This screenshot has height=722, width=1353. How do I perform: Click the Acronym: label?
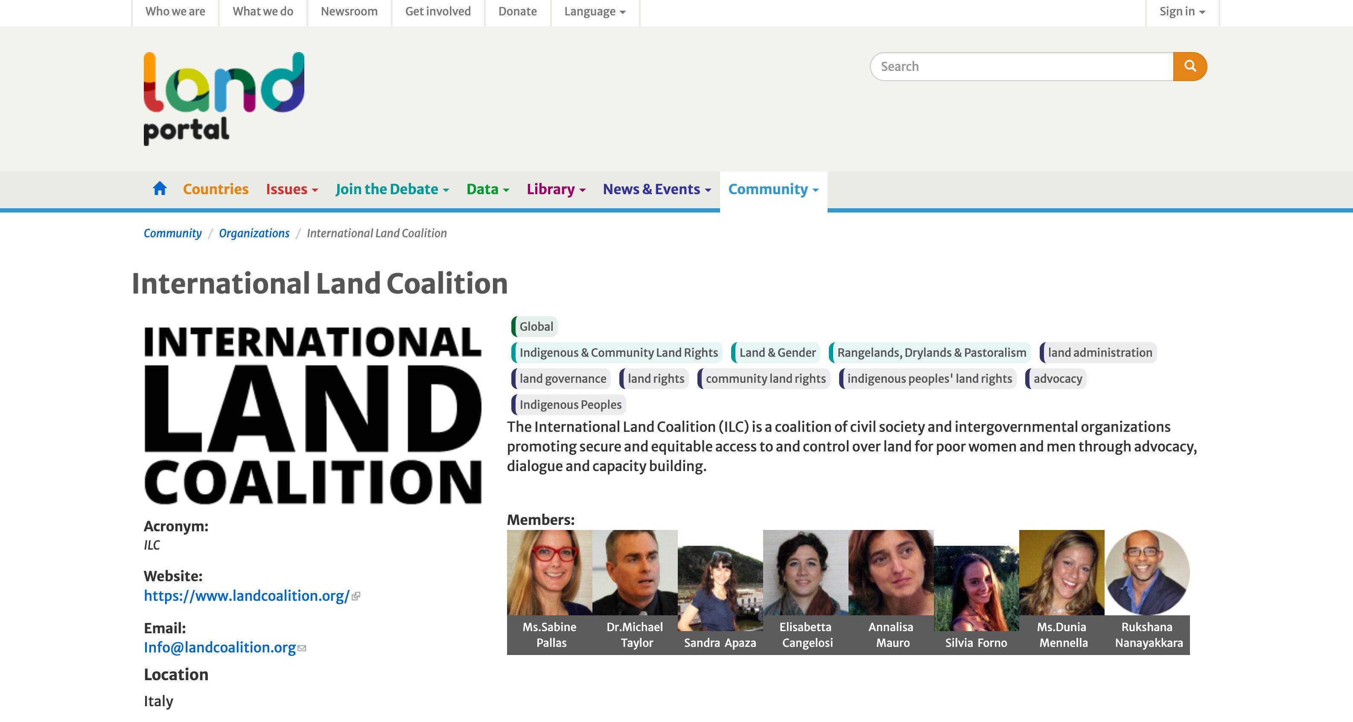176,526
